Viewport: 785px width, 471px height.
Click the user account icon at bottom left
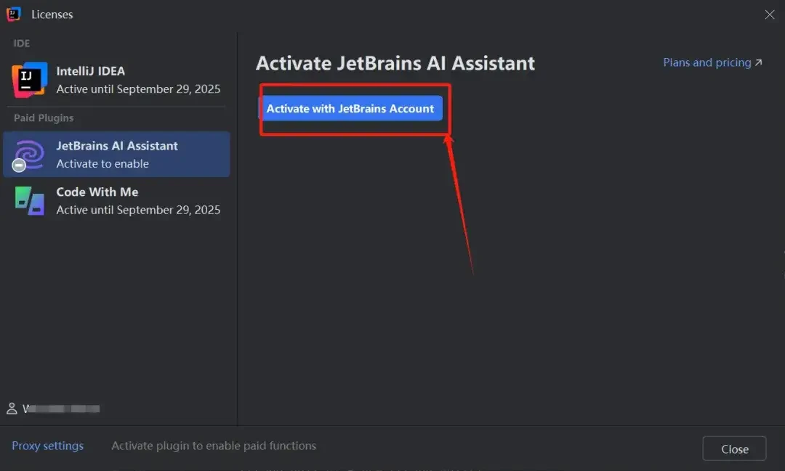[x=12, y=409]
